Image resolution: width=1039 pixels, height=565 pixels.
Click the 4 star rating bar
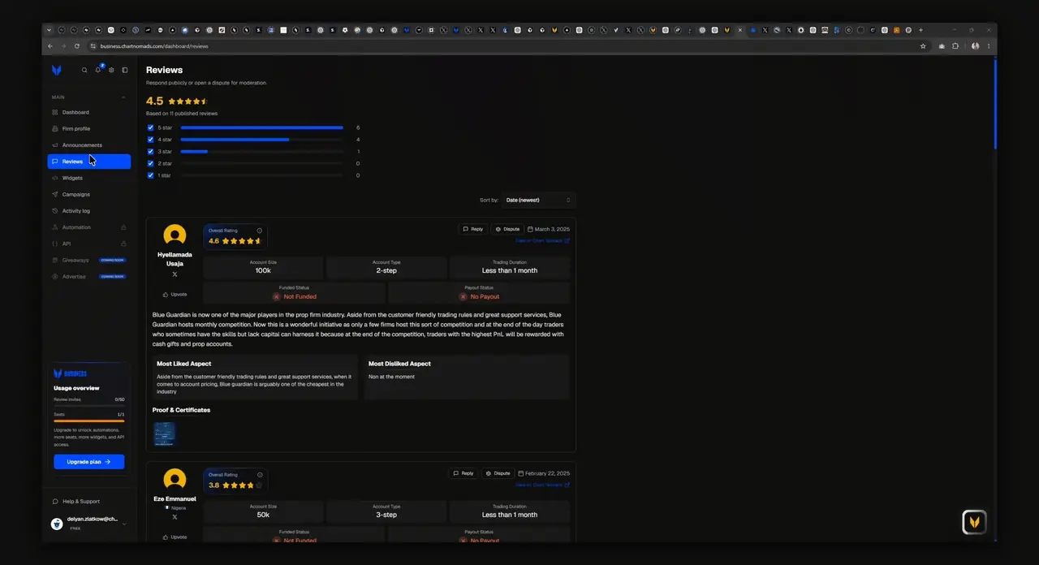[x=262, y=140]
